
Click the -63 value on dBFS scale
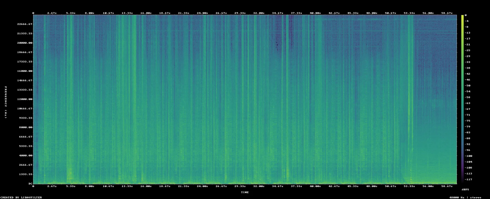point(467,103)
